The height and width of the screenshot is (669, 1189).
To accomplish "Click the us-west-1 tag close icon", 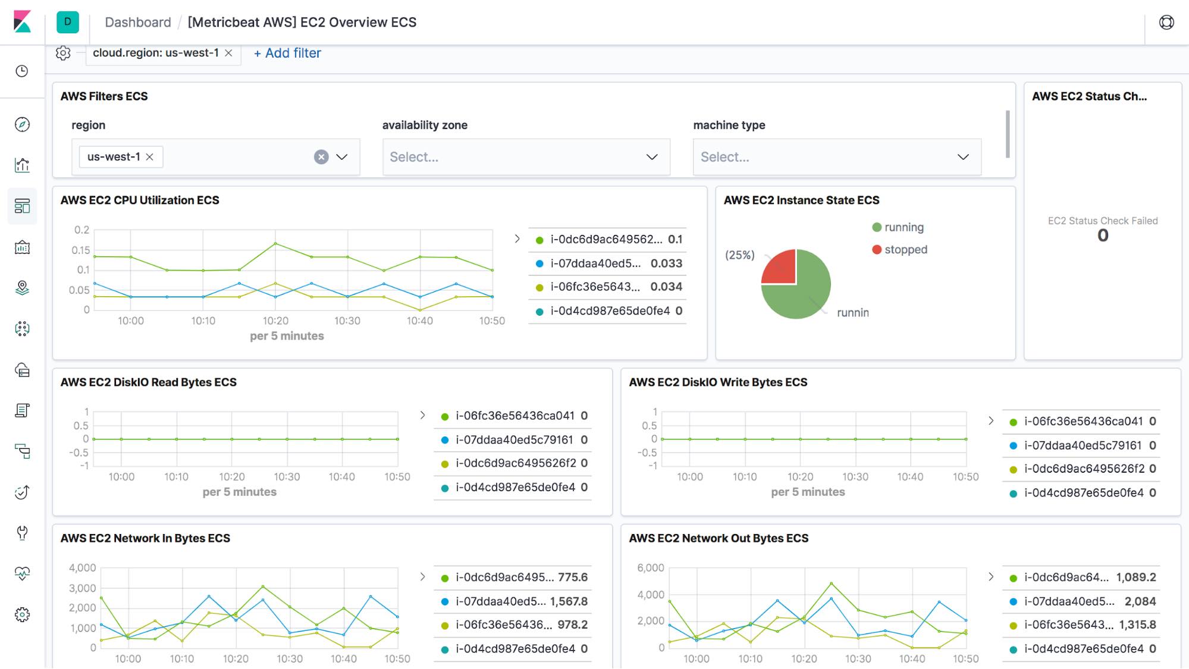I will click(x=149, y=157).
